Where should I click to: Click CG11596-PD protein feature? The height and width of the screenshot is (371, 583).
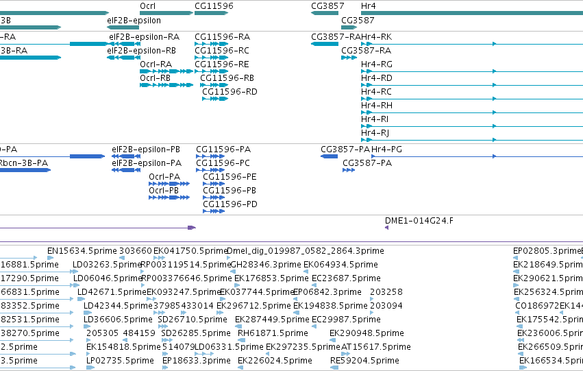[214, 211]
